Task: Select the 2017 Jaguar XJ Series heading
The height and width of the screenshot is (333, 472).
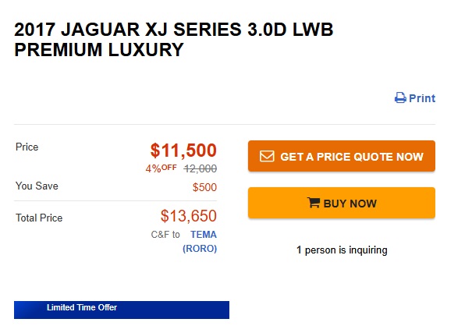Action: point(179,41)
